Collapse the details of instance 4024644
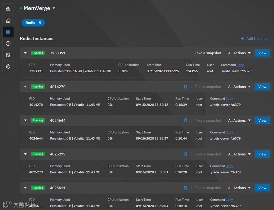The width and height of the screenshot is (274, 210). [25, 120]
